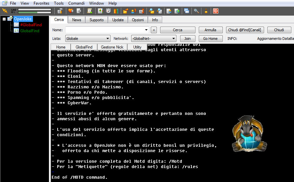Switch to the Update tab
This screenshot has width=294, height=182.
(118, 20)
